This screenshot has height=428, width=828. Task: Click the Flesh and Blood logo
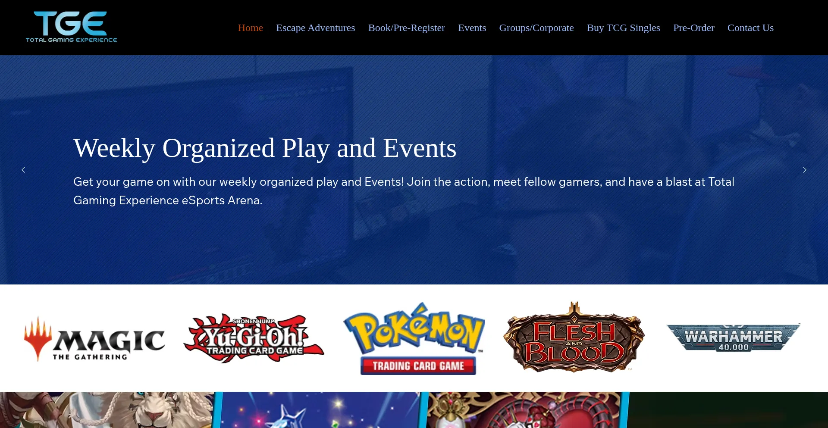point(574,337)
